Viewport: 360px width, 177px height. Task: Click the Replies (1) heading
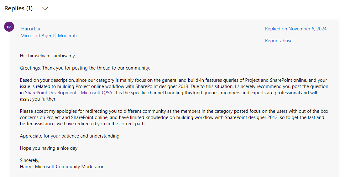[18, 8]
